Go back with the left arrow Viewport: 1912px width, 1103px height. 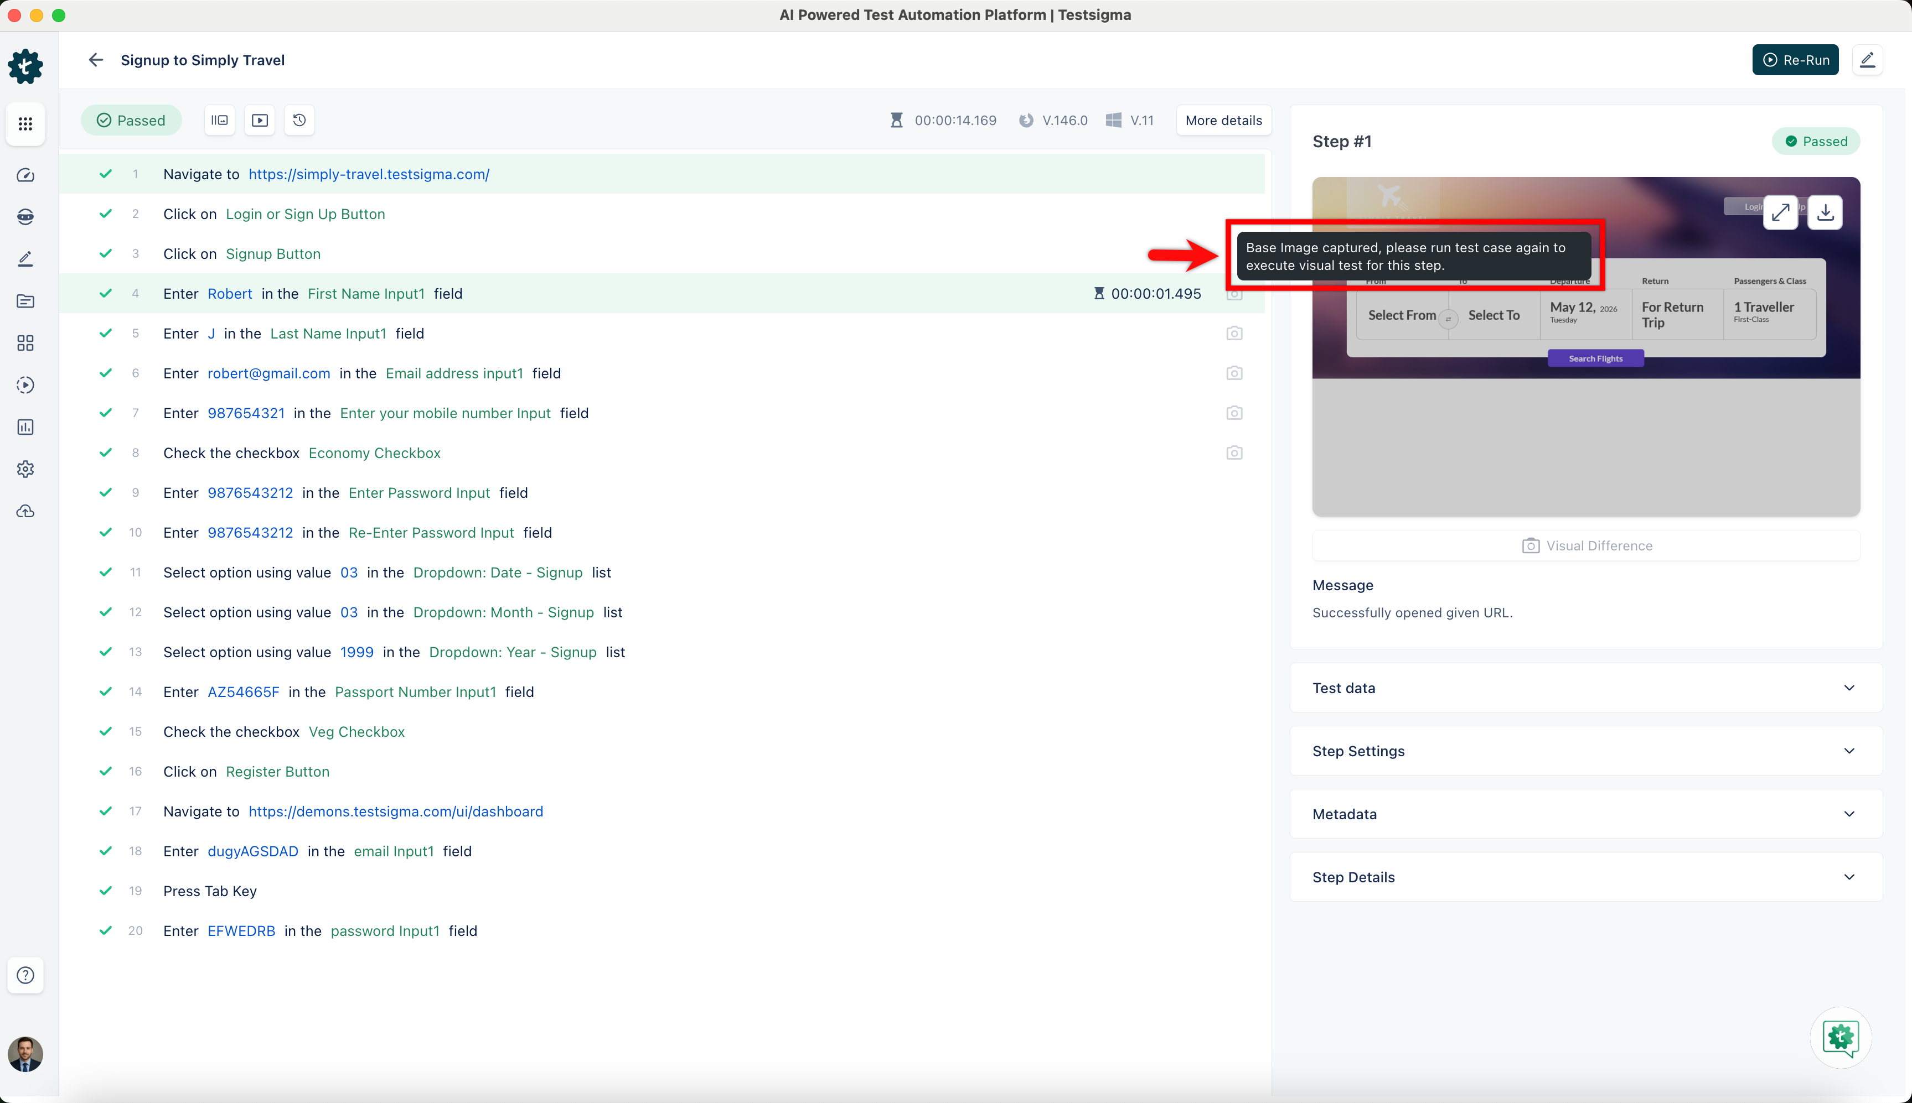click(x=96, y=60)
